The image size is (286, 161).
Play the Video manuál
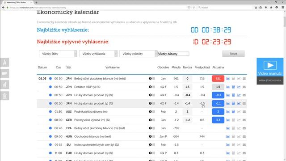pos(270,67)
